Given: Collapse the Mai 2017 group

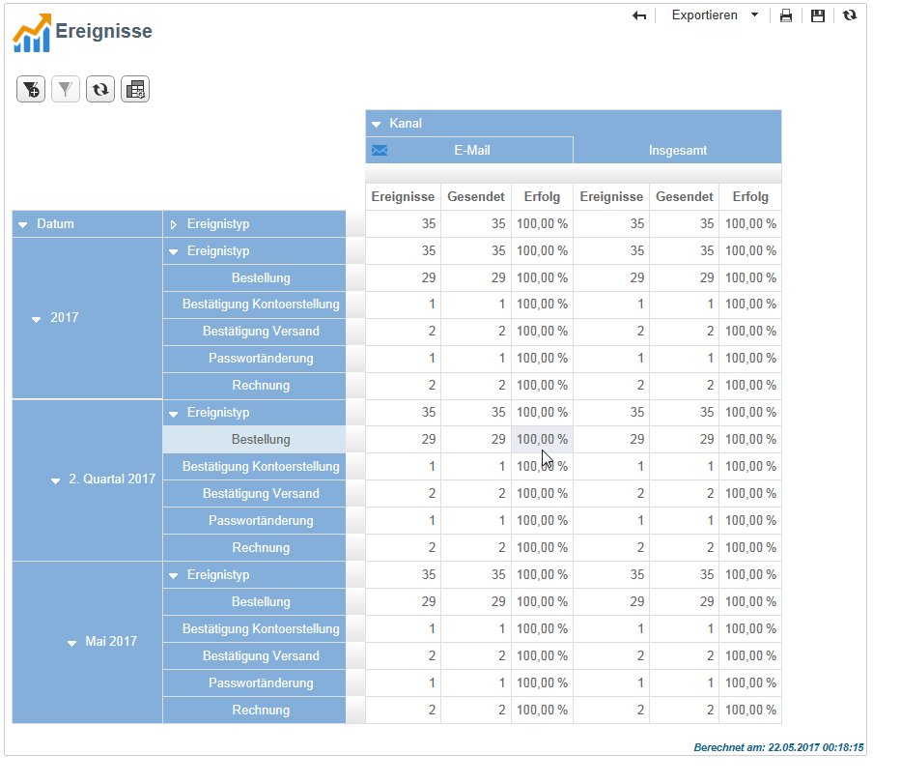Looking at the screenshot, I should 71,643.
